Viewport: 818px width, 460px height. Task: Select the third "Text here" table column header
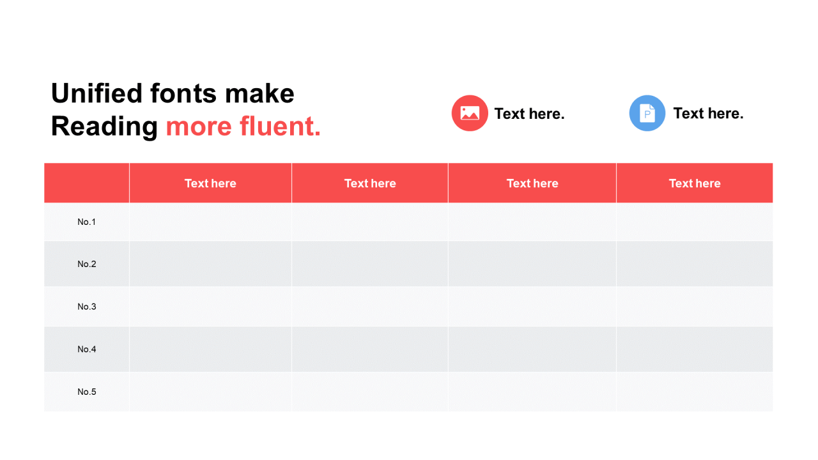(x=532, y=183)
